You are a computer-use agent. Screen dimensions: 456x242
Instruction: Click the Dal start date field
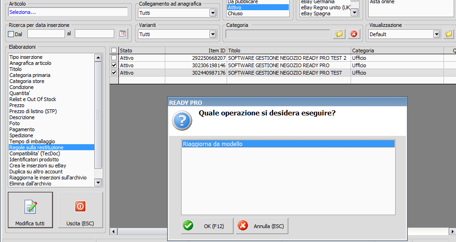(x=46, y=34)
